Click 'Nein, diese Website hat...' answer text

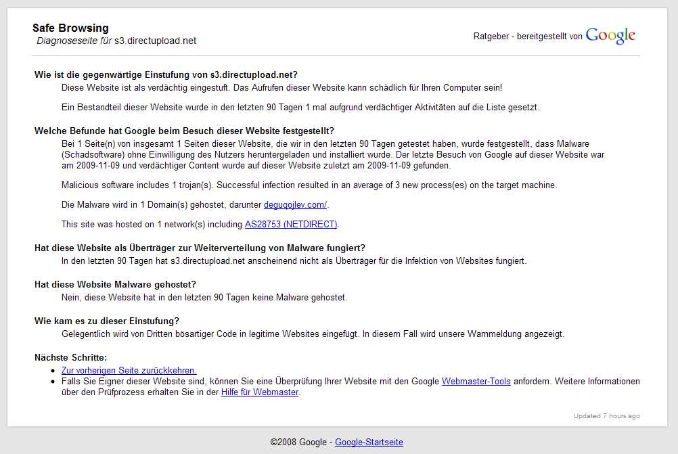click(x=204, y=298)
